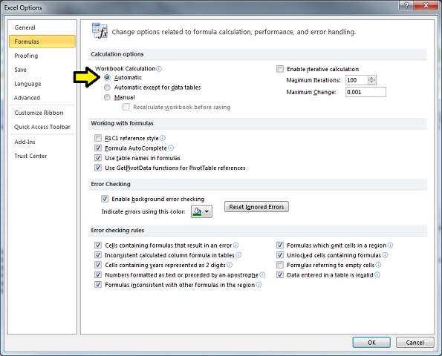Uncheck Enable background error checking

105,199
